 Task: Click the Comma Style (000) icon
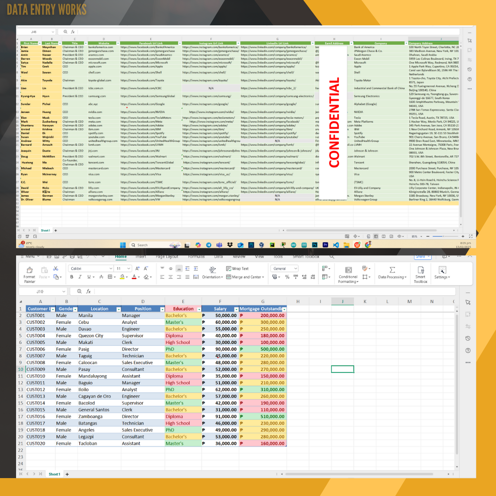tap(296, 277)
